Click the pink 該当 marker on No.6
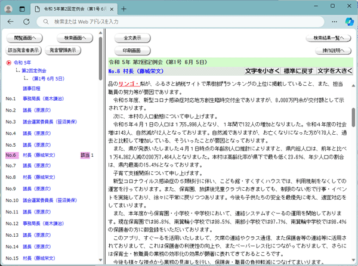The height and width of the screenshot is (266, 358). click(85, 155)
